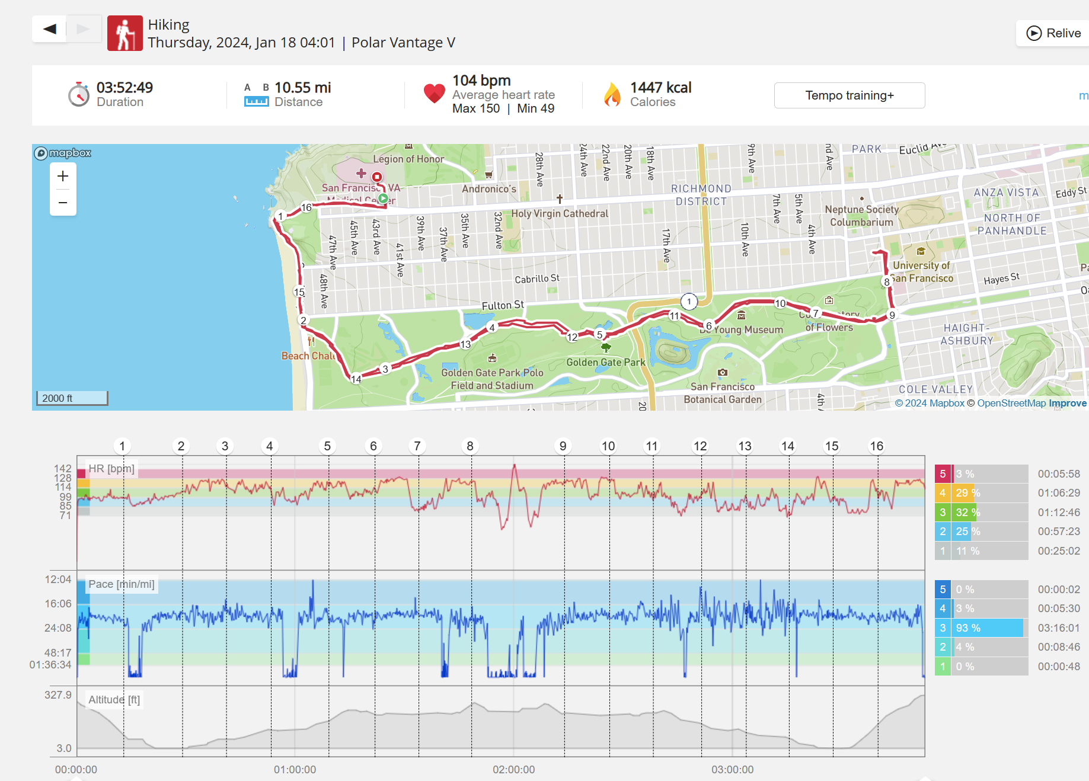Click the heart rate heart icon

tap(434, 94)
